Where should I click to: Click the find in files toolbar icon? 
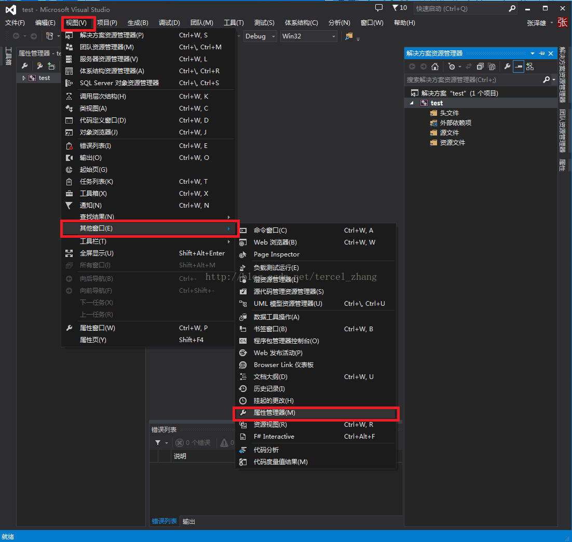[349, 36]
